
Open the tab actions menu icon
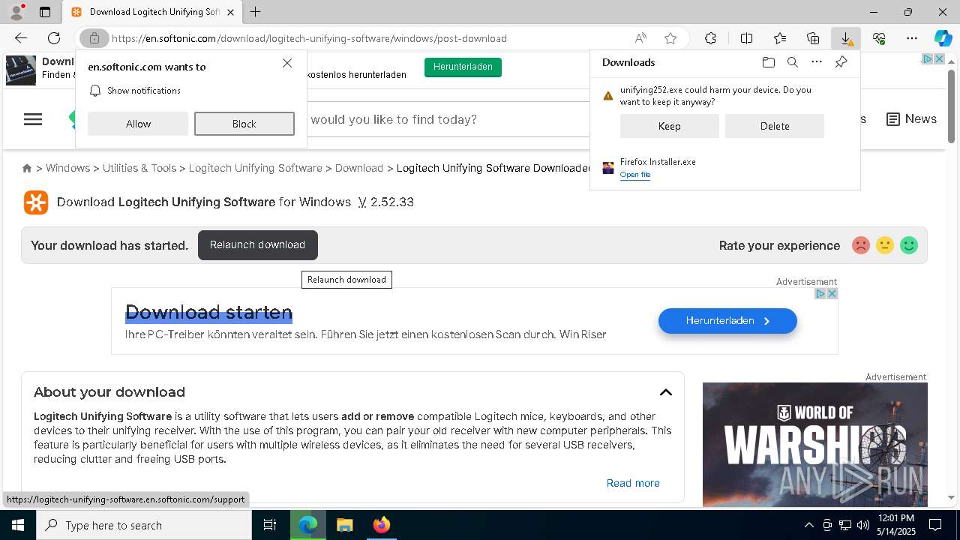coord(45,12)
